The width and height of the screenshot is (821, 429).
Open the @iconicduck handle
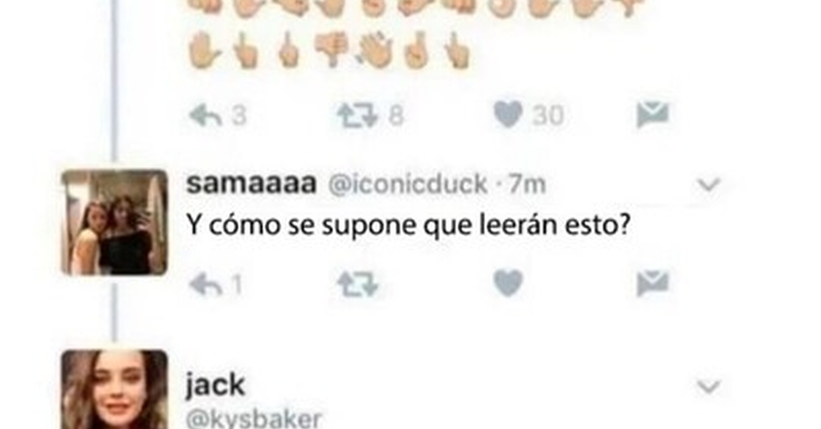point(408,185)
